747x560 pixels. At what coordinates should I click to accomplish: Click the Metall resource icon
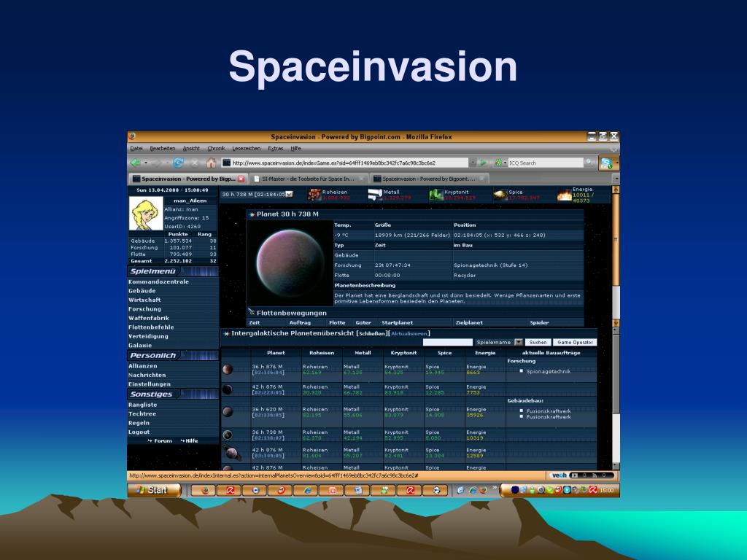(x=375, y=194)
